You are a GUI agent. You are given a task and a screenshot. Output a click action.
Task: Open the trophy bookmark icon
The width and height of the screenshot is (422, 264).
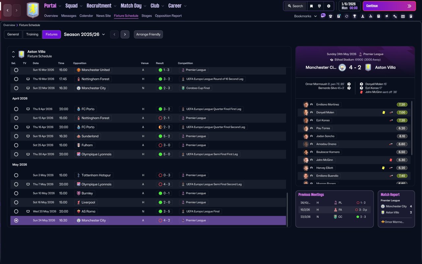click(x=354, y=16)
